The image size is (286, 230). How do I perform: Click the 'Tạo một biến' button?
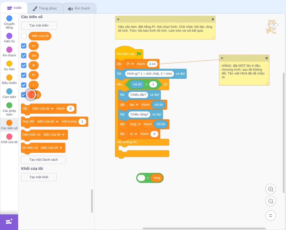click(39, 25)
